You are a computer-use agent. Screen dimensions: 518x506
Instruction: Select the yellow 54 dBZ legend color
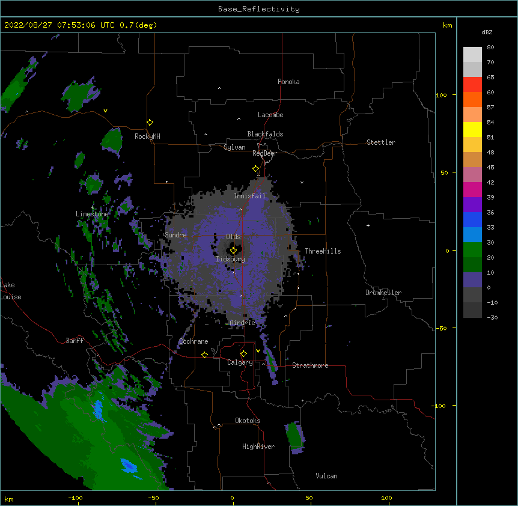[472, 129]
